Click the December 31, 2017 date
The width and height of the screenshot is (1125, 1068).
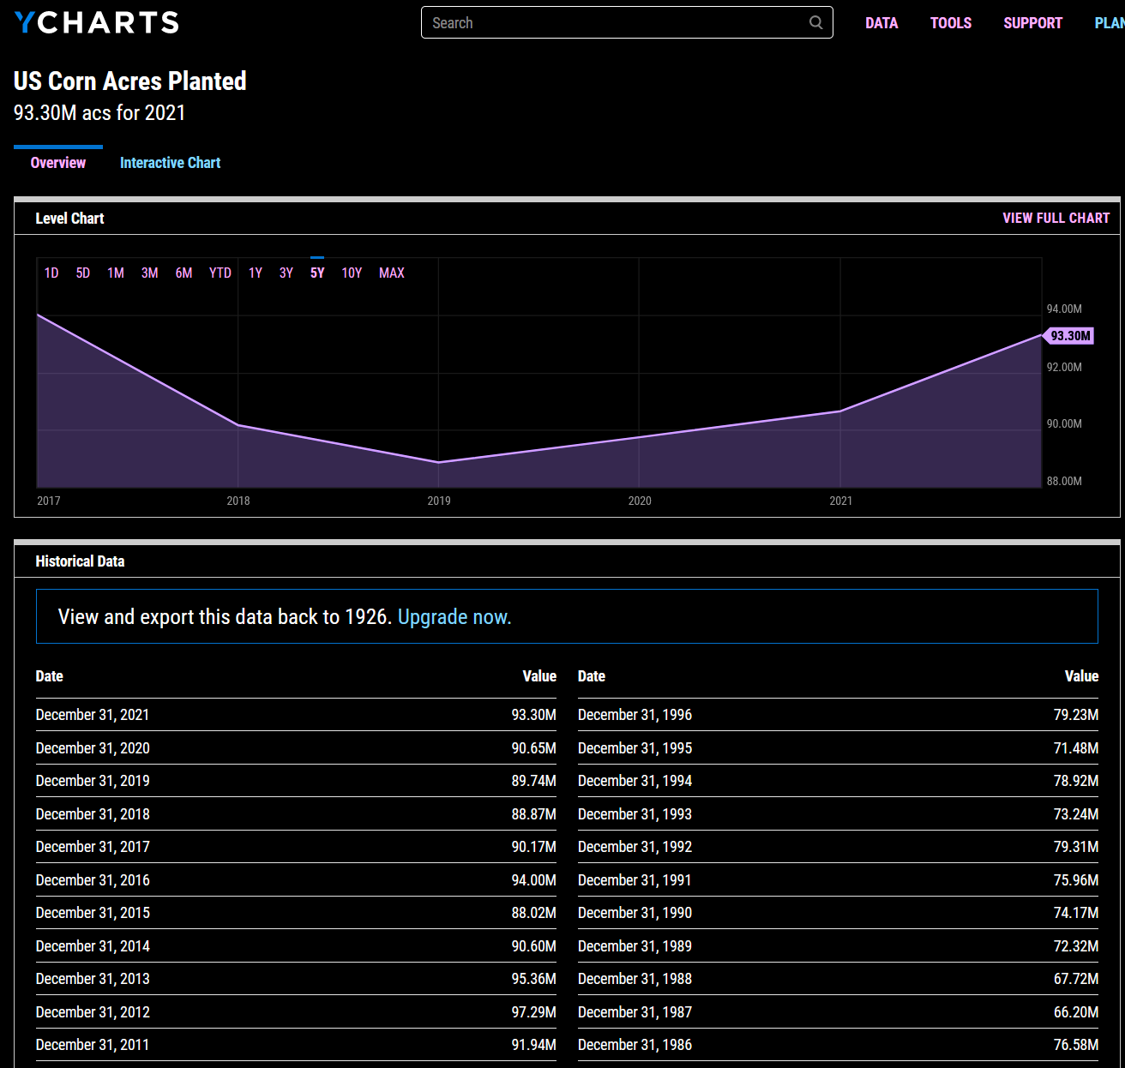click(x=93, y=847)
